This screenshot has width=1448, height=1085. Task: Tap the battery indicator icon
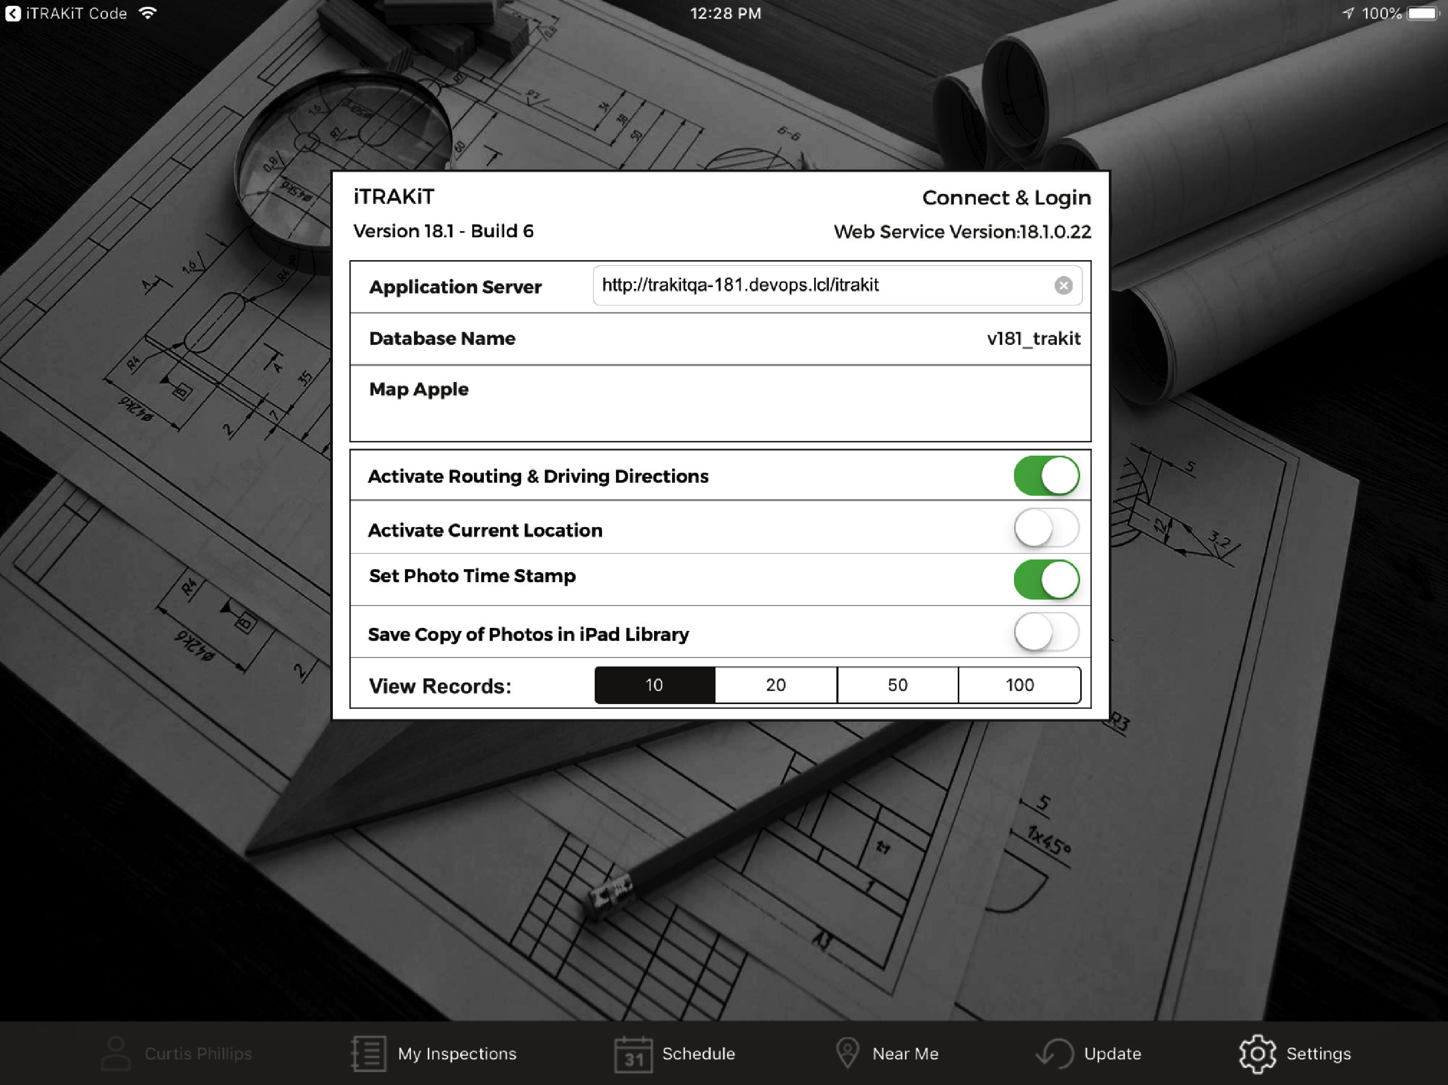tap(1423, 13)
